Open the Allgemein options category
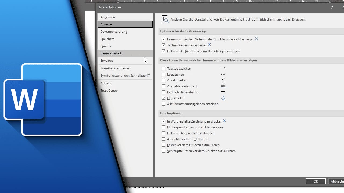 (125, 17)
